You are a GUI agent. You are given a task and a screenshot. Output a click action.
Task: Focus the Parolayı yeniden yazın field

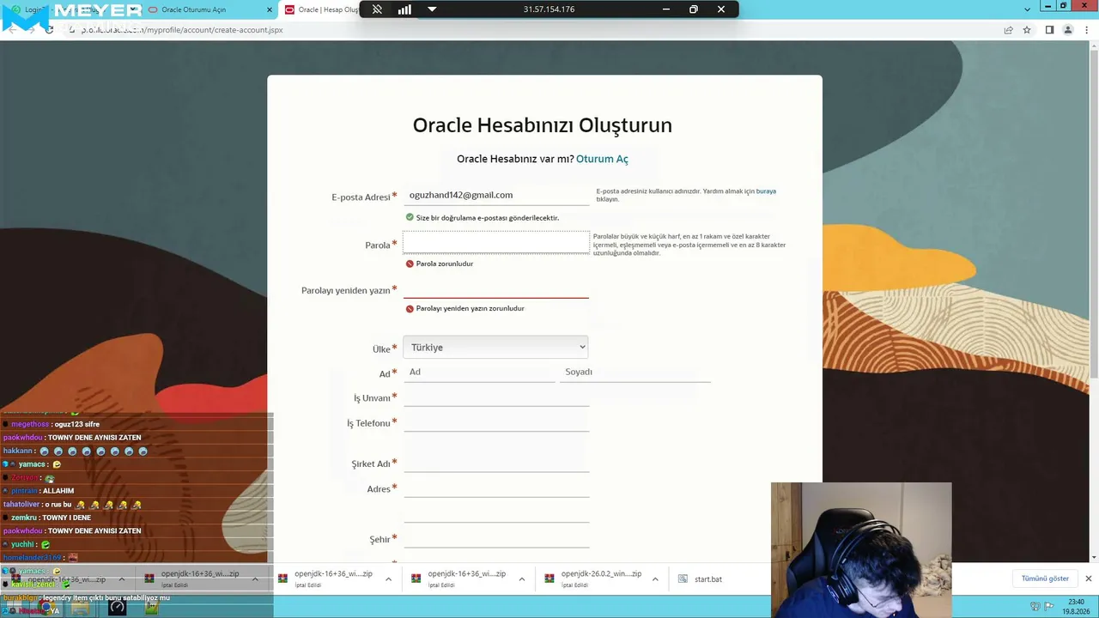coord(496,288)
